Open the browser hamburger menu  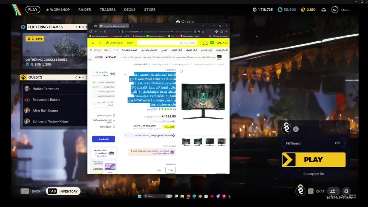pyautogui.click(x=226, y=32)
